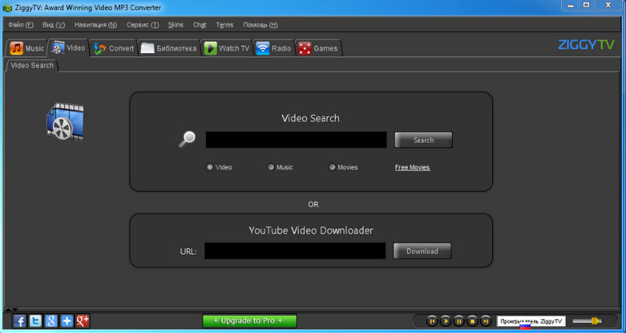Image resolution: width=626 pixels, height=333 pixels.
Task: Click the ZiggyTV logo
Action: (x=585, y=45)
